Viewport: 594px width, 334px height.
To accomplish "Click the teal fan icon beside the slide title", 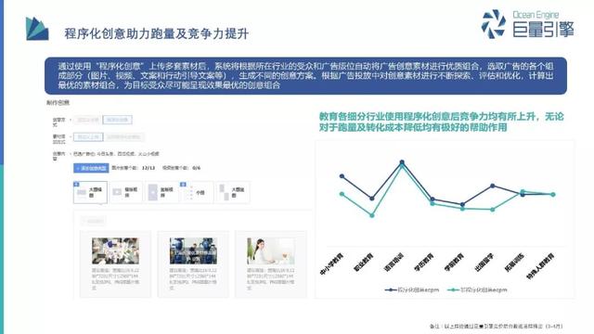I will pyautogui.click(x=37, y=29).
